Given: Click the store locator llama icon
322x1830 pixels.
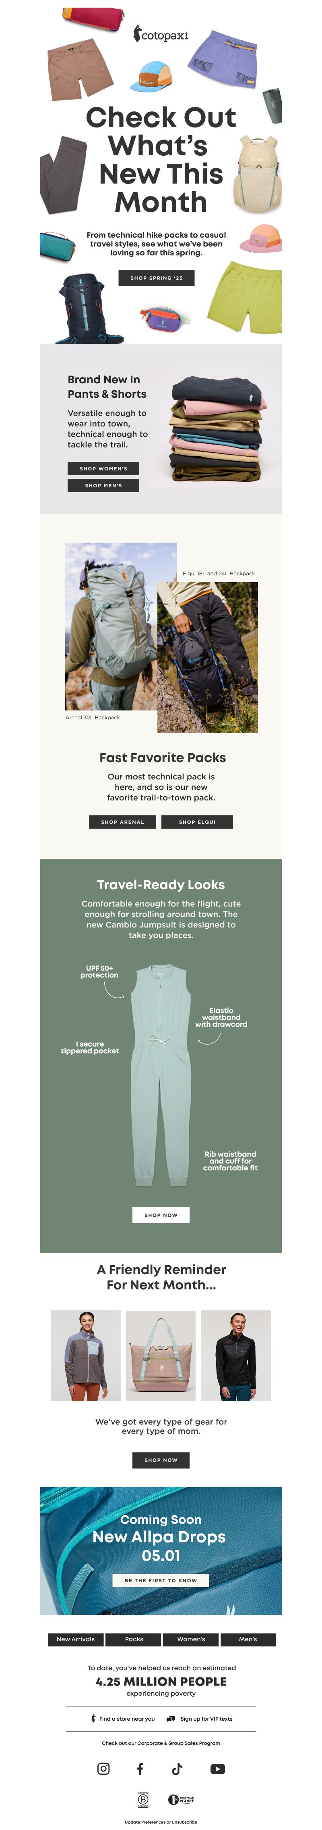Looking at the screenshot, I should coord(93,1719).
